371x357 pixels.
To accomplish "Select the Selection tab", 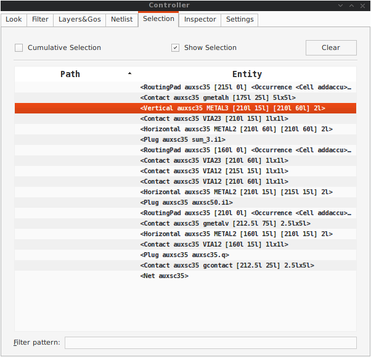I will [158, 19].
